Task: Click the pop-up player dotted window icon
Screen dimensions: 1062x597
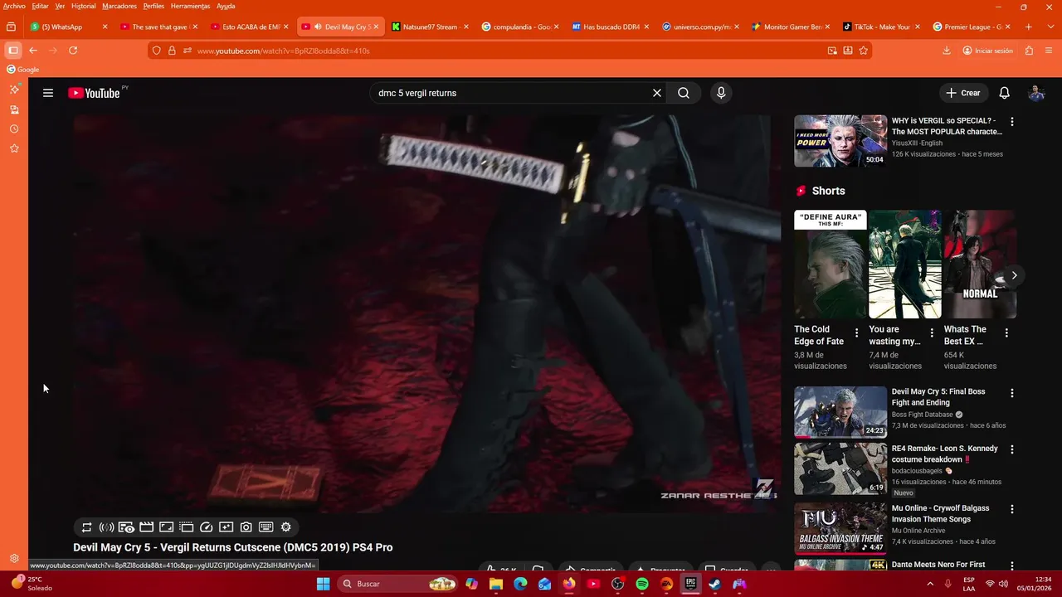Action: click(186, 527)
